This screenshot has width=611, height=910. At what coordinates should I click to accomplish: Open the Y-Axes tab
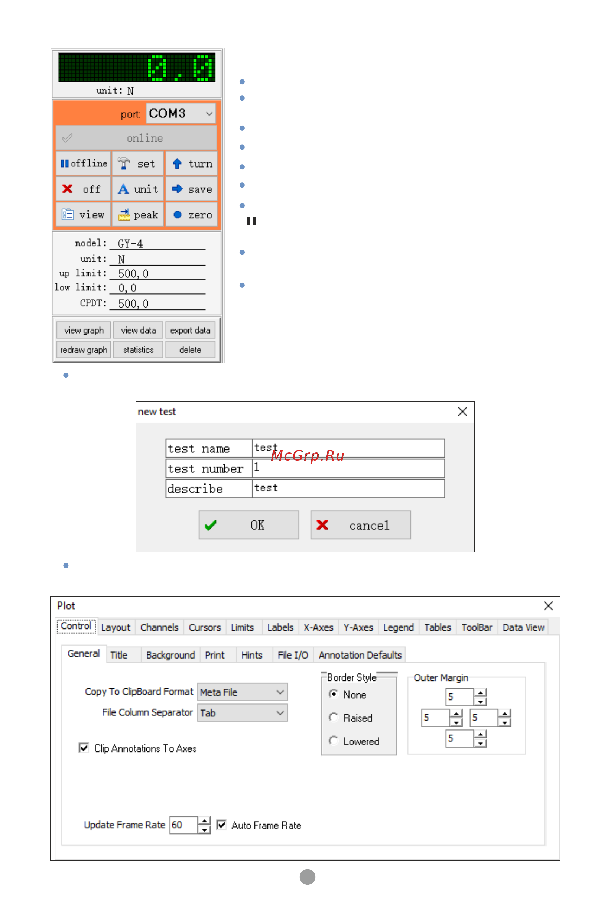(x=358, y=627)
